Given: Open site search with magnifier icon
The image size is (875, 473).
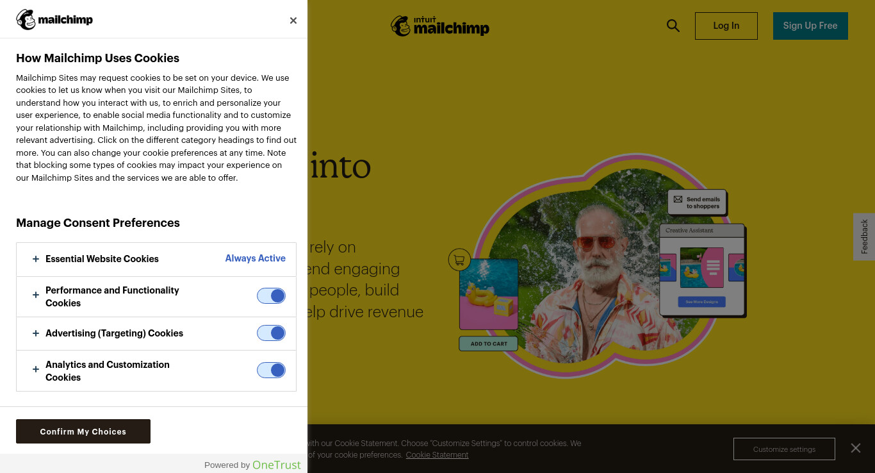Looking at the screenshot, I should [x=673, y=26].
